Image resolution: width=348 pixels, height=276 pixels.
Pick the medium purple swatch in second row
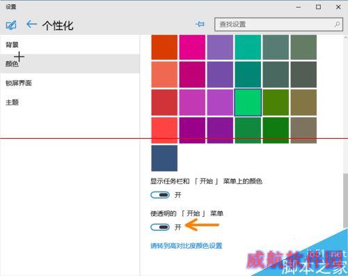point(220,75)
